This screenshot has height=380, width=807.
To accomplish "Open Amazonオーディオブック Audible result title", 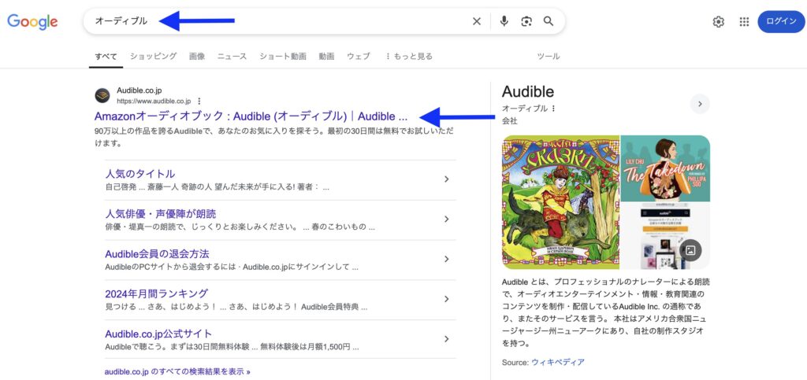I will click(x=251, y=116).
